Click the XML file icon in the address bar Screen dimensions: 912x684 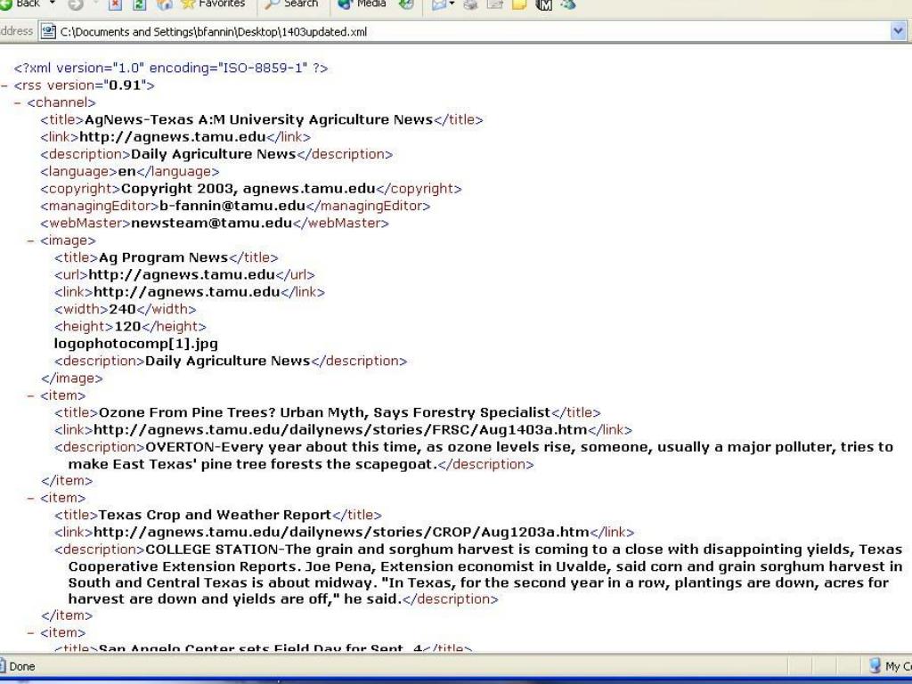coord(48,31)
